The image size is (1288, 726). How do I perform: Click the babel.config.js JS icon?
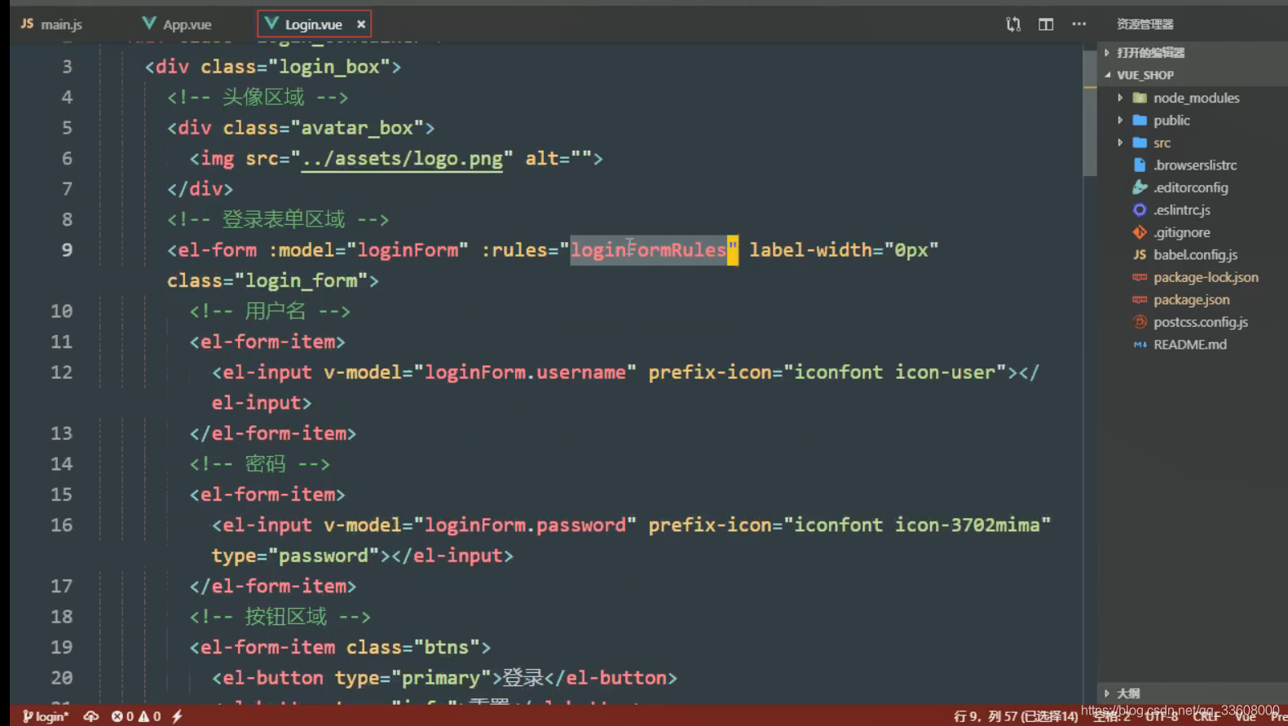(x=1140, y=255)
